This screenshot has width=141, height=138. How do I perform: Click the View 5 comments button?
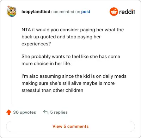pos(70,126)
